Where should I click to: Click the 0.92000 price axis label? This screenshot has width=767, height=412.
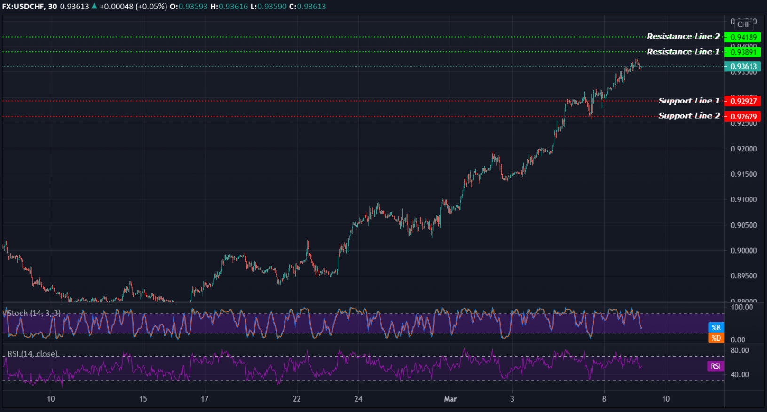(743, 149)
